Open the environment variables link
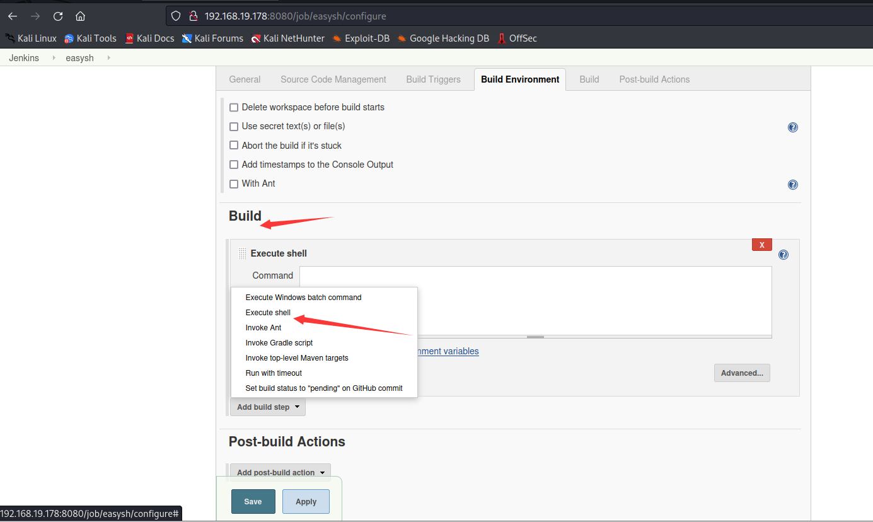873x522 pixels. pyautogui.click(x=448, y=351)
